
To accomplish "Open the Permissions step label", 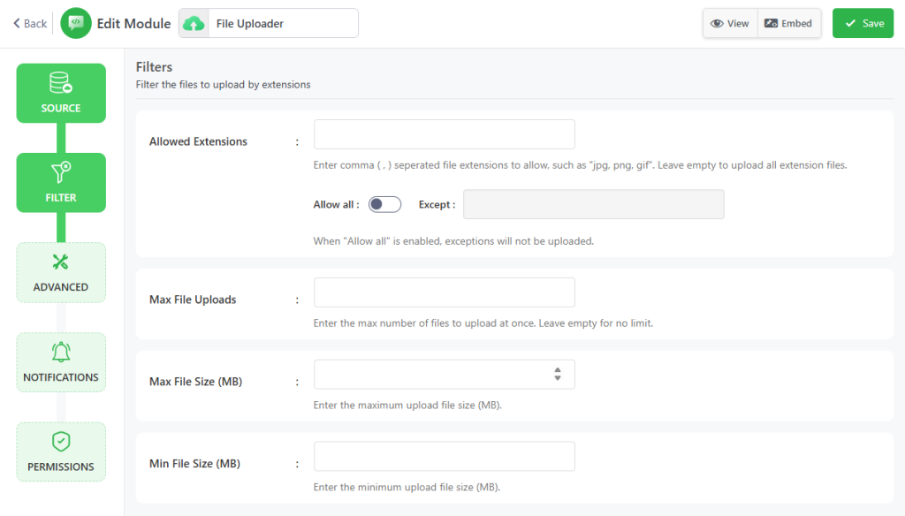I will [61, 467].
